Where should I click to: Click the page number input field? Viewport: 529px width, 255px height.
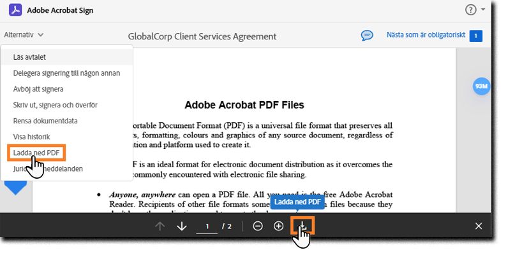[207, 226]
